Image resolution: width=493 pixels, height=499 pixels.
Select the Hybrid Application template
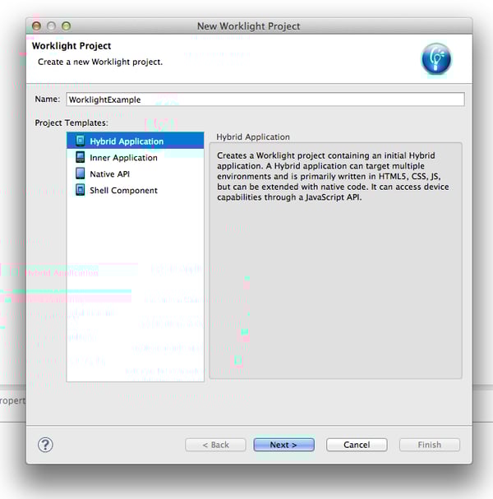[136, 141]
